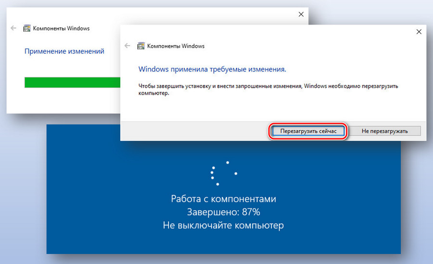Click the green progress bar
Viewport: 433px width, 264px height.
(x=72, y=83)
